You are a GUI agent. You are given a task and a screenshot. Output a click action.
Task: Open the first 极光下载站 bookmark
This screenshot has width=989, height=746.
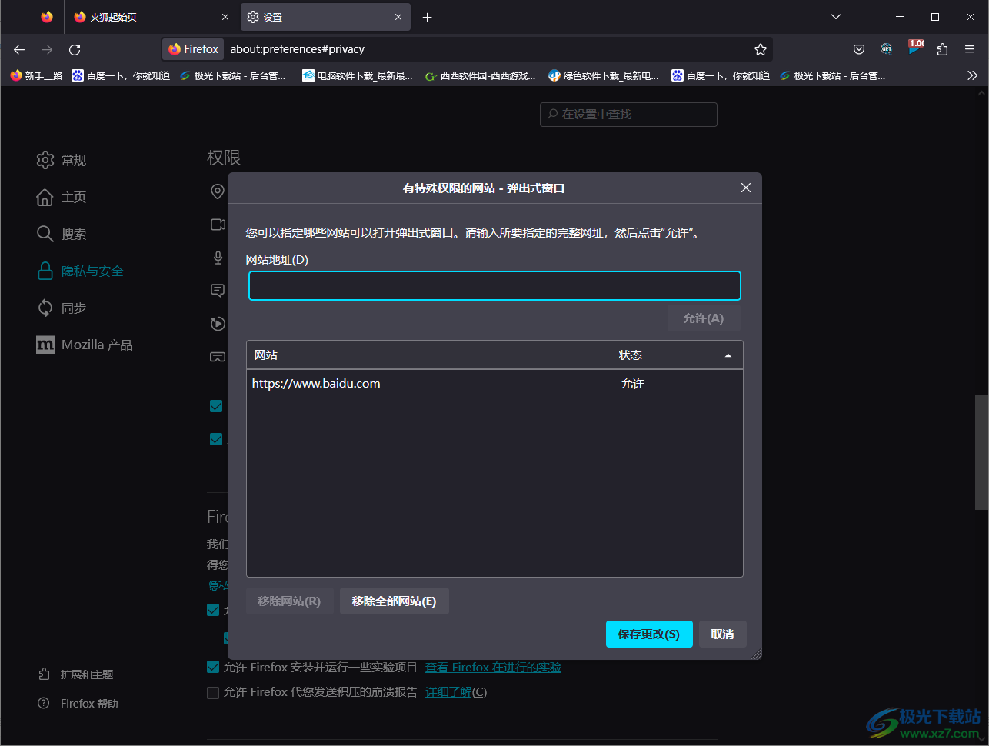tap(233, 75)
